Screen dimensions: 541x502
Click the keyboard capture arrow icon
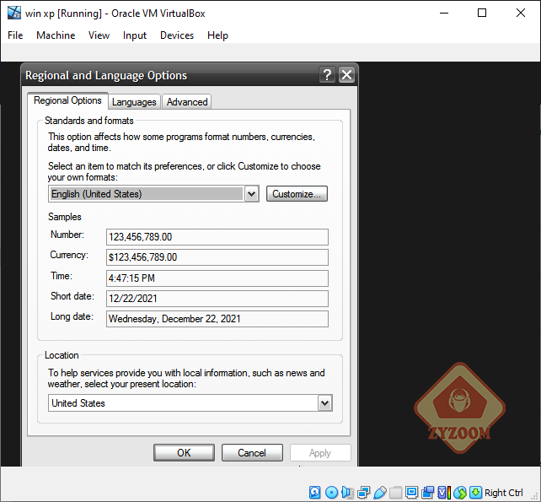point(476,493)
